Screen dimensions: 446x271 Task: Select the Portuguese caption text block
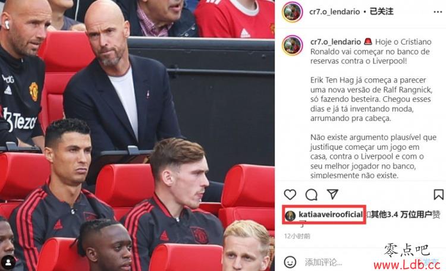pos(373,108)
